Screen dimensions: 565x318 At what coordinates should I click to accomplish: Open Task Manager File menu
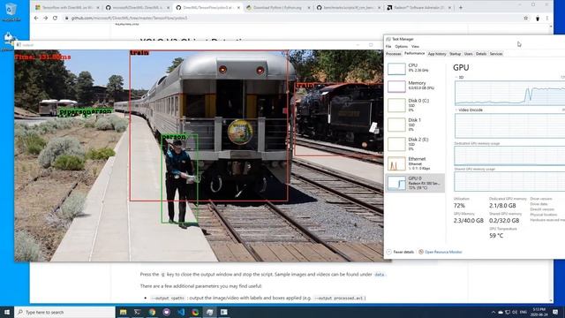[388, 47]
